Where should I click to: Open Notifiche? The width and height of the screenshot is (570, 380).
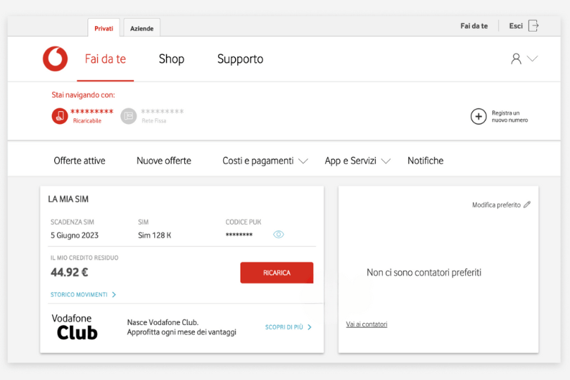coord(425,160)
